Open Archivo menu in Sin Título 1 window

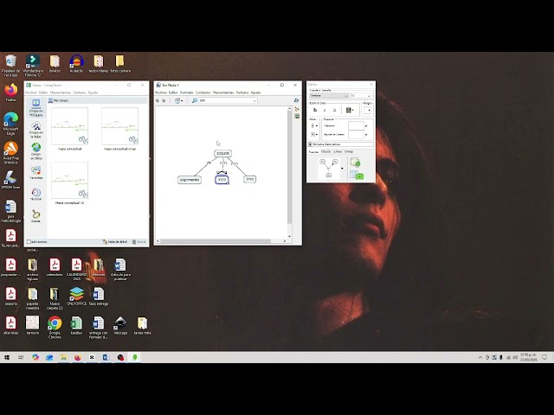pyautogui.click(x=161, y=93)
